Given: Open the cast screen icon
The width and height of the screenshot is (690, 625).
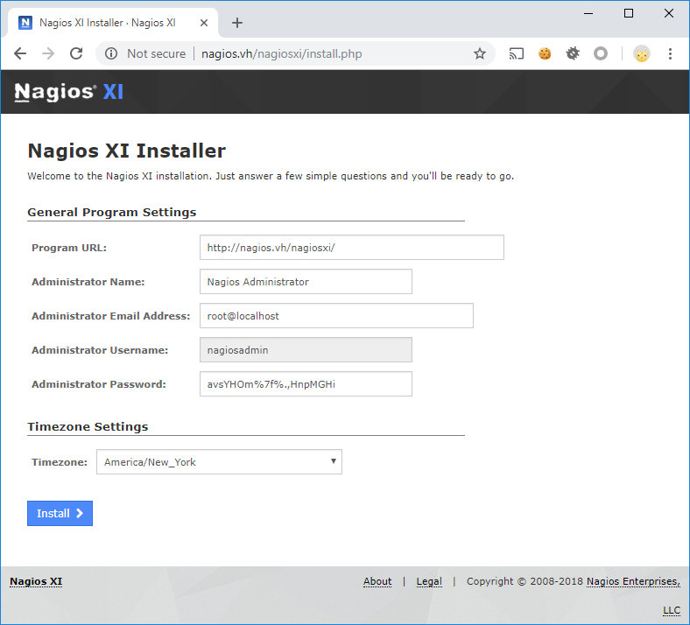Looking at the screenshot, I should (516, 53).
